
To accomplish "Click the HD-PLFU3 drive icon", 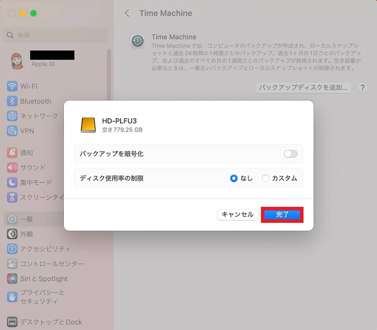I will click(x=88, y=125).
